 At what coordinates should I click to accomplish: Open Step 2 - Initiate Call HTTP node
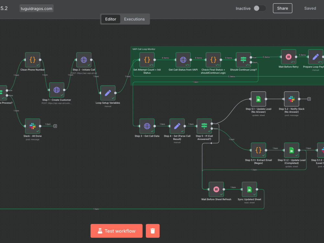(84, 60)
